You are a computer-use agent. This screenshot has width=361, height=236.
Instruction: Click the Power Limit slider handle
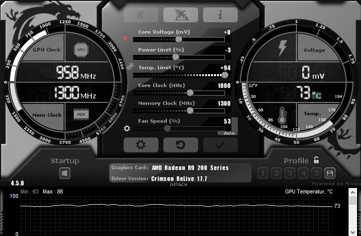tap(176, 57)
